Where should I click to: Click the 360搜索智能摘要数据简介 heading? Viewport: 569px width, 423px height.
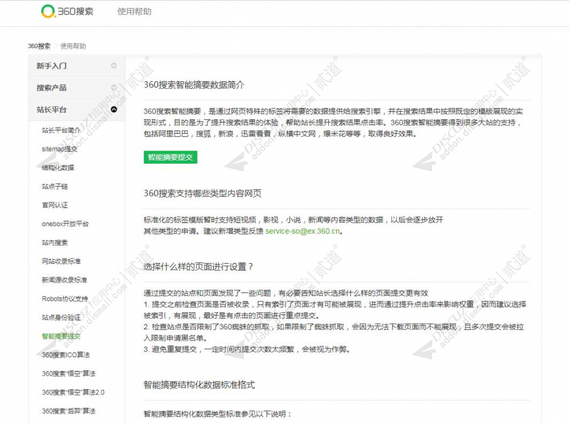pyautogui.click(x=194, y=85)
